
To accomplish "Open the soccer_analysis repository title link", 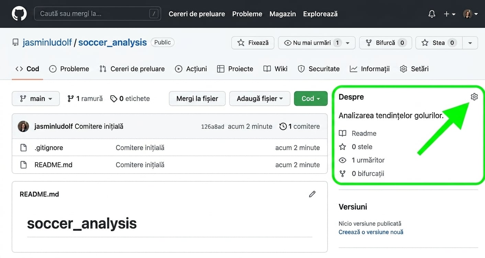I will pyautogui.click(x=112, y=42).
